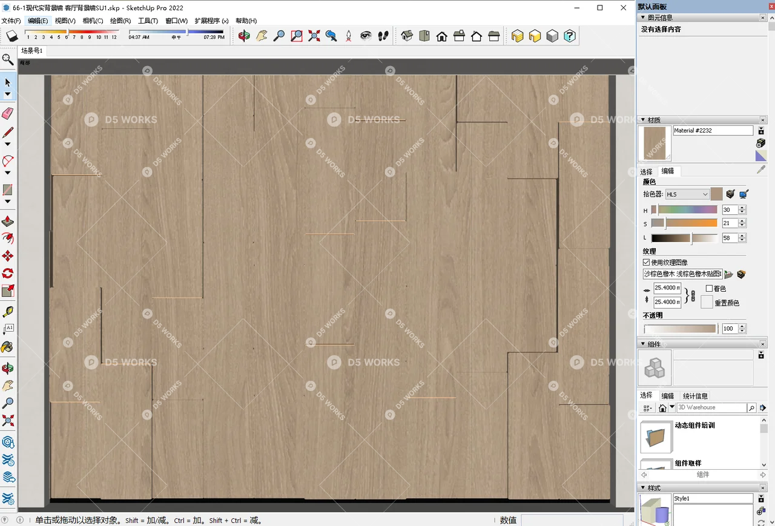
Task: Pick the Rotate tool in the sidebar
Action: pos(8,274)
